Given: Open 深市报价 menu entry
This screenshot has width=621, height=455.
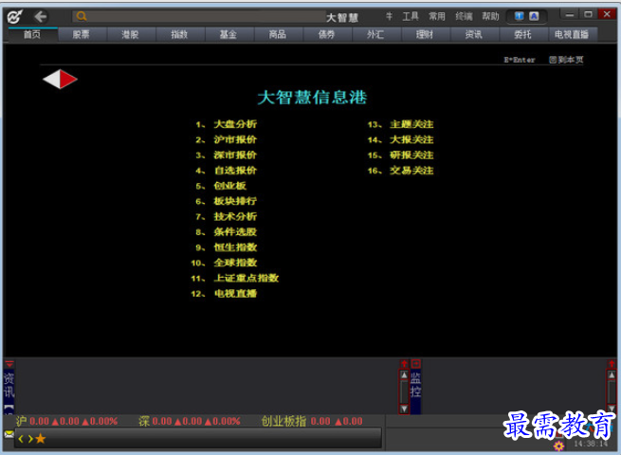Looking at the screenshot, I should click(235, 155).
